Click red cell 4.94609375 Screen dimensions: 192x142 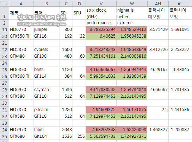[x=101, y=110]
